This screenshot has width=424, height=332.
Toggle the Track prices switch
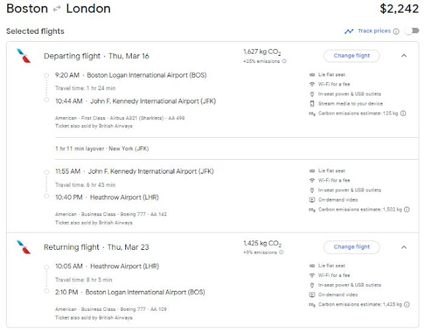(x=411, y=31)
